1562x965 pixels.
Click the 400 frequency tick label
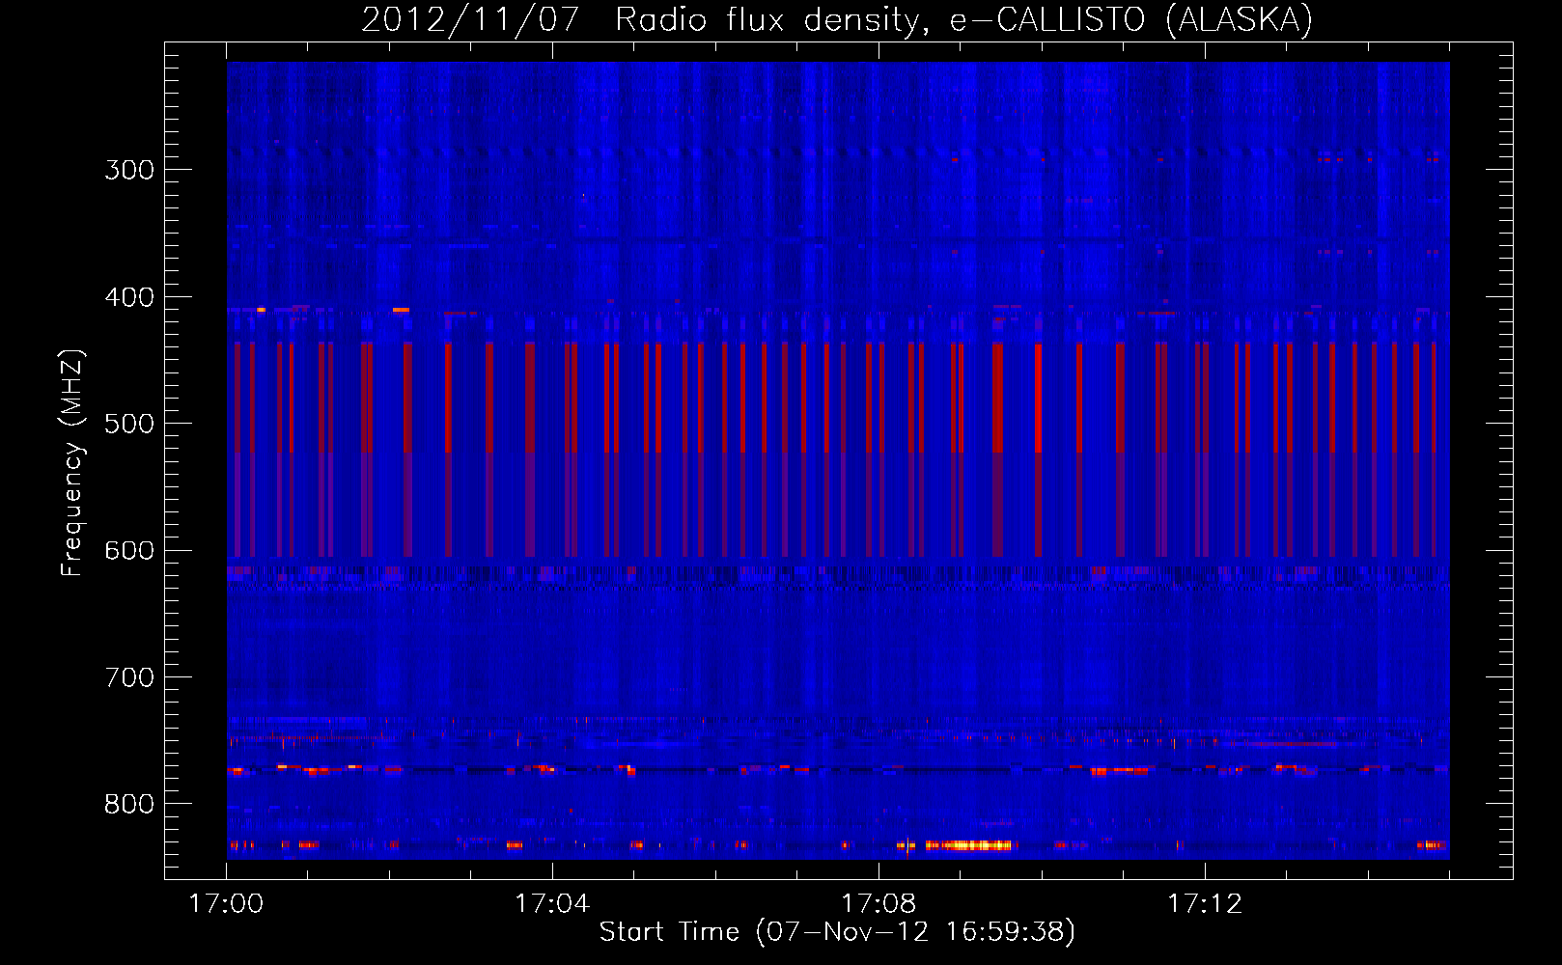pos(129,297)
